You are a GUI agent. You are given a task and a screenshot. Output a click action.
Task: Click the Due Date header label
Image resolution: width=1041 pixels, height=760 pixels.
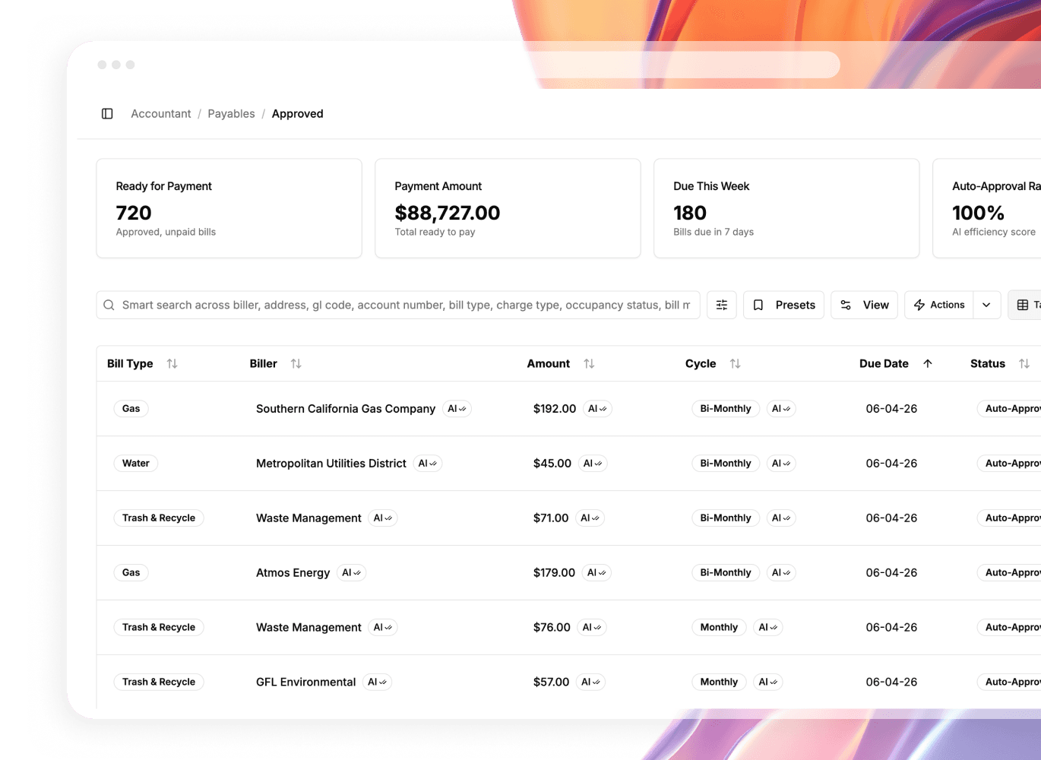(x=884, y=364)
